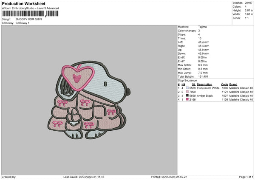Viewport: 255px width, 180px height.
Task: Click stitch count 5650 in row 3
Action: [193, 96]
